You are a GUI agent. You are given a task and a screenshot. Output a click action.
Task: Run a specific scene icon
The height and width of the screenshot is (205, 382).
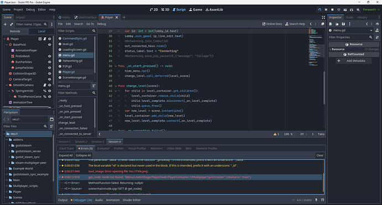tap(352, 10)
